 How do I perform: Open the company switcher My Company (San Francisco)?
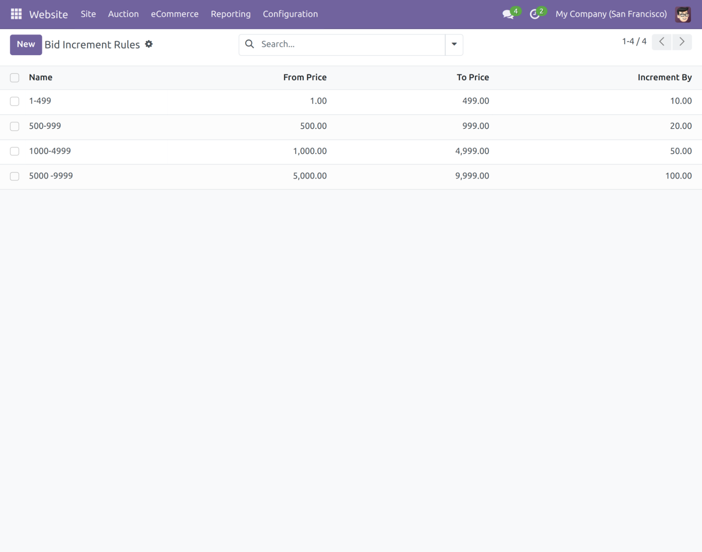point(611,14)
